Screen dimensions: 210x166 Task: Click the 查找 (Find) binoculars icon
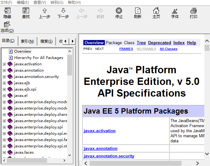pyautogui.click(x=26, y=11)
